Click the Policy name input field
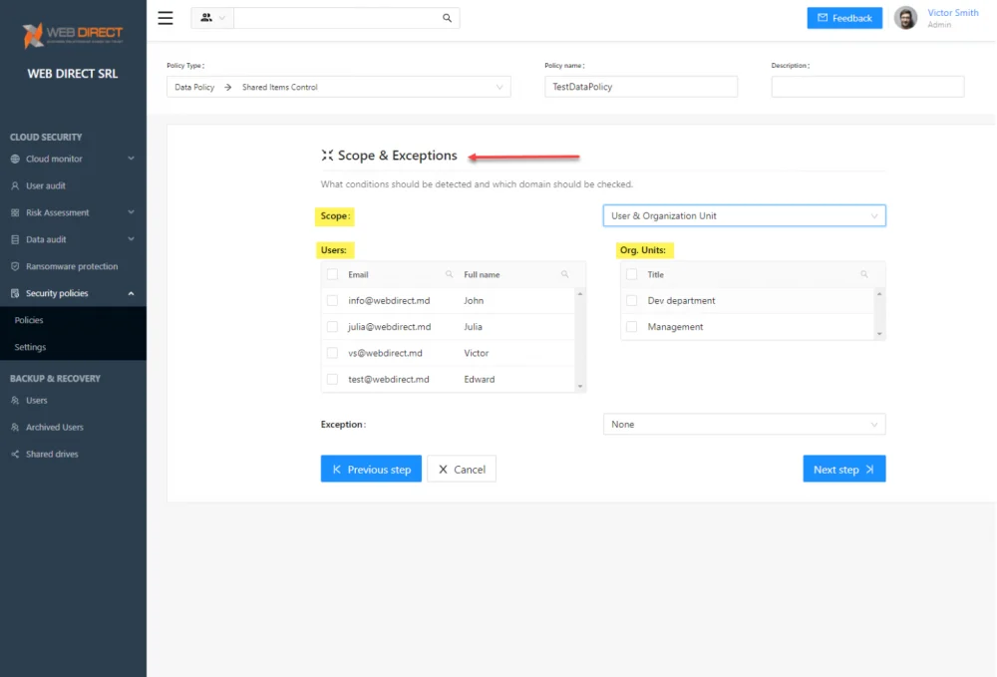 click(641, 87)
